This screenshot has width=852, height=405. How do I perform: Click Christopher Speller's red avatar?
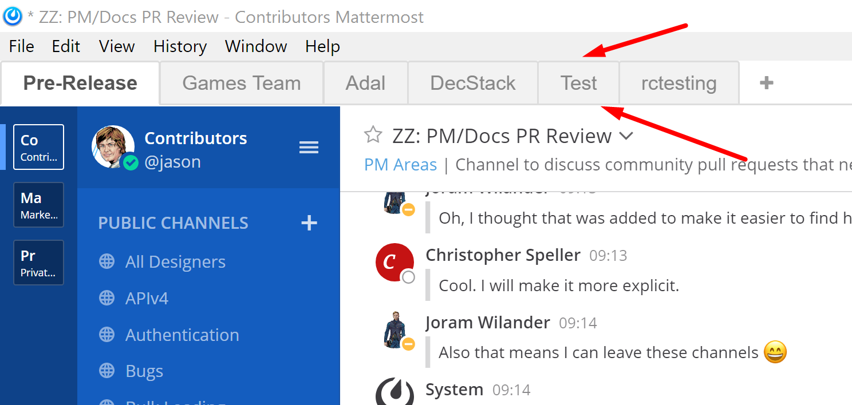[x=395, y=262]
